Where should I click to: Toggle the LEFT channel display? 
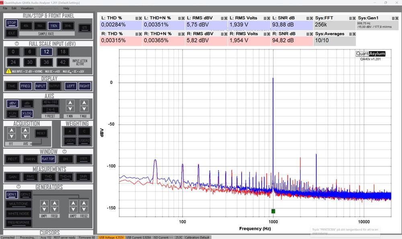tap(71, 86)
